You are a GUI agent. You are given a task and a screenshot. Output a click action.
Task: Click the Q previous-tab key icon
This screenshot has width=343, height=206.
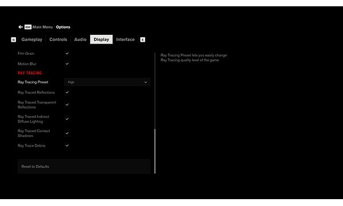[13, 39]
